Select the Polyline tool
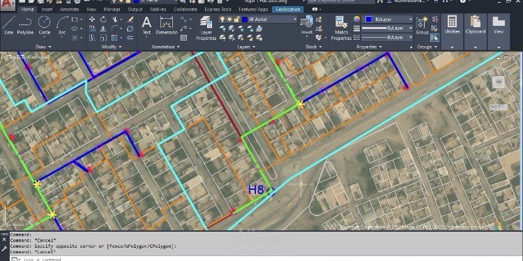523x261 pixels. point(25,25)
